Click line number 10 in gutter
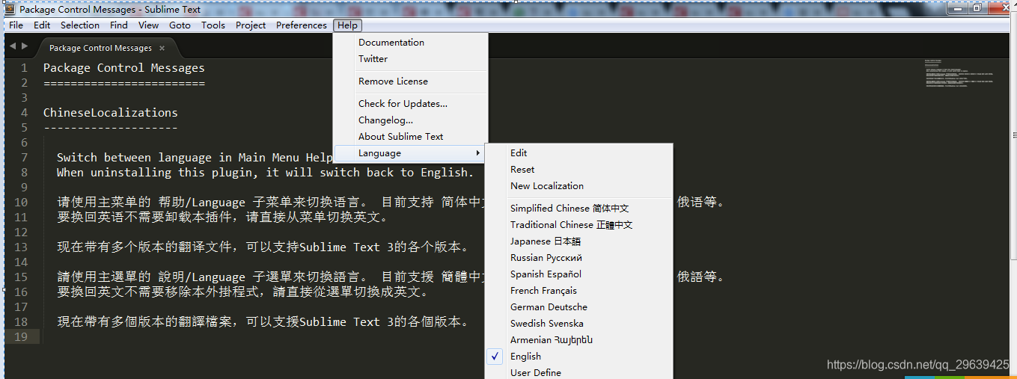 tap(20, 203)
